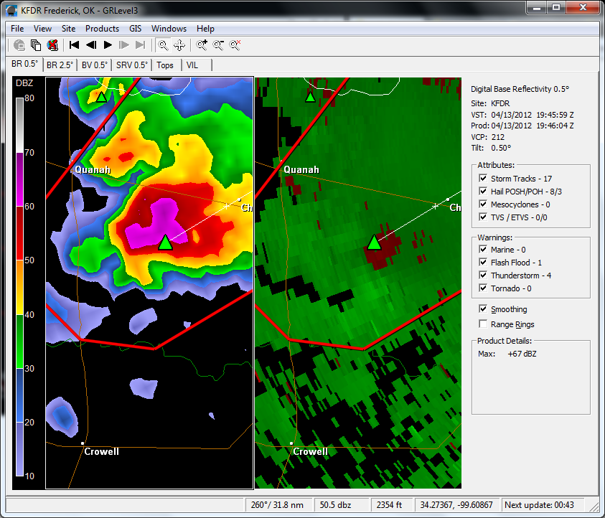
Task: Open the GIS menu
Action: [136, 29]
